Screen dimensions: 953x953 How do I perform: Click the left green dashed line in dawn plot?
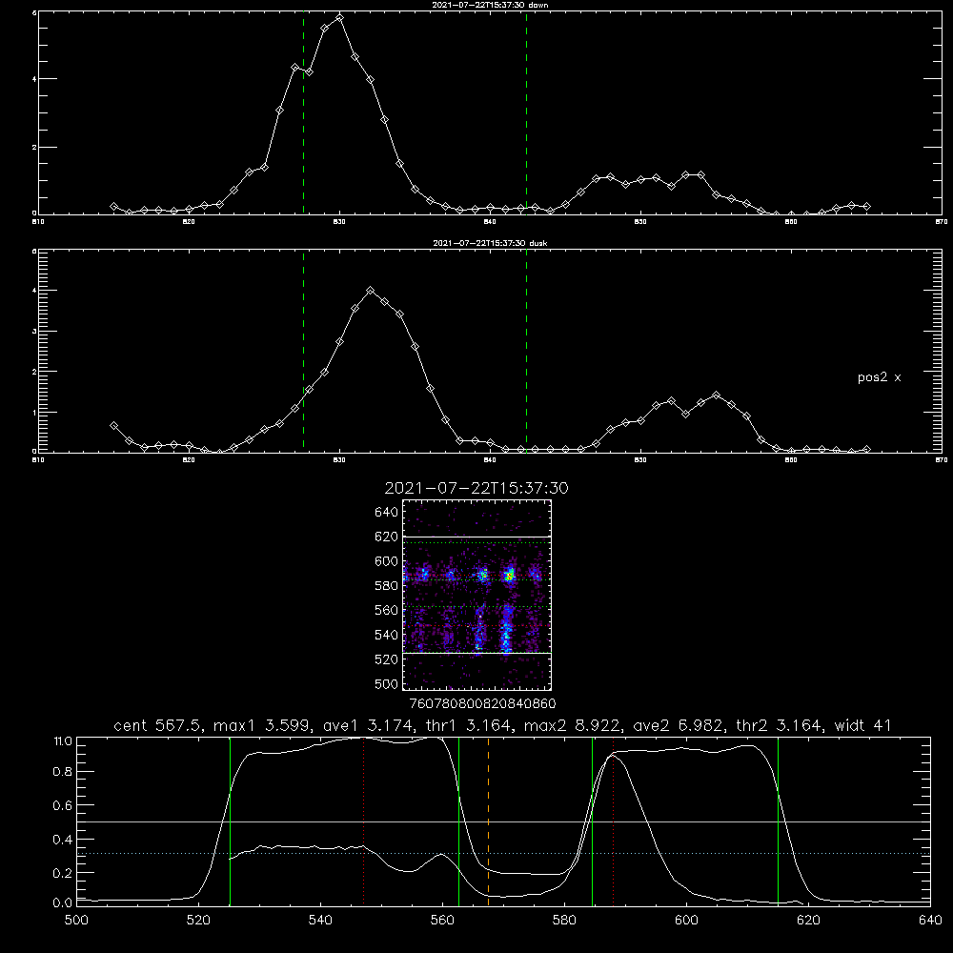point(303,112)
